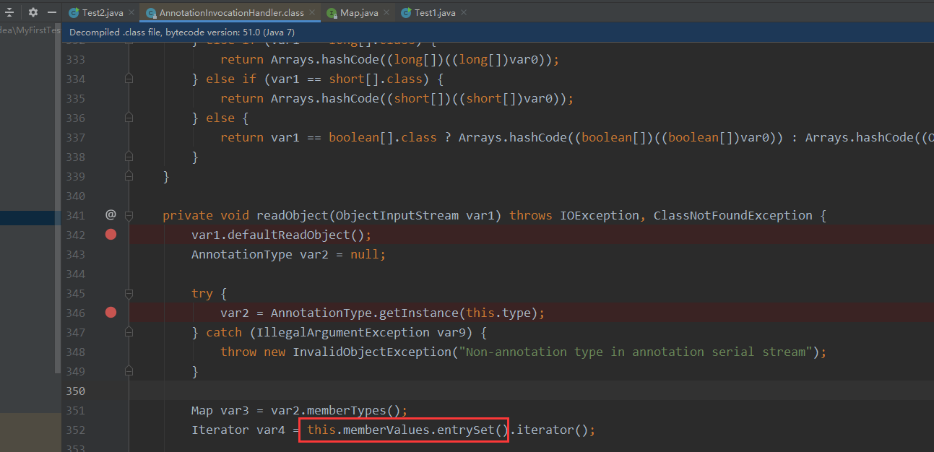This screenshot has height=452, width=934.
Task: Click boolean[].class on line 337
Action: click(x=383, y=137)
